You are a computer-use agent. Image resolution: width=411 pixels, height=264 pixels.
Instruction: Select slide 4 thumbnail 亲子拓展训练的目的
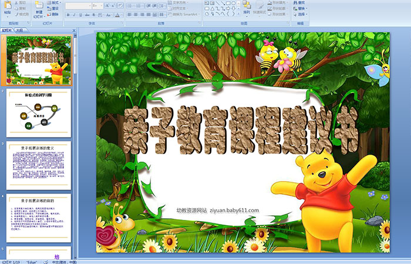(39, 218)
